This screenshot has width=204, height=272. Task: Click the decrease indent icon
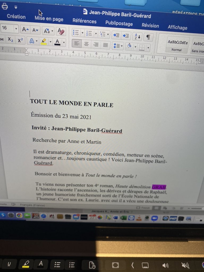[116, 35]
